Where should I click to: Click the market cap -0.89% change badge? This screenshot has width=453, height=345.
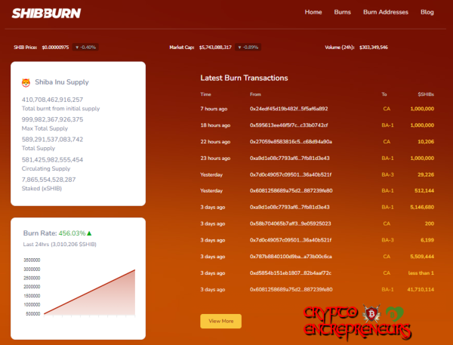(x=248, y=47)
